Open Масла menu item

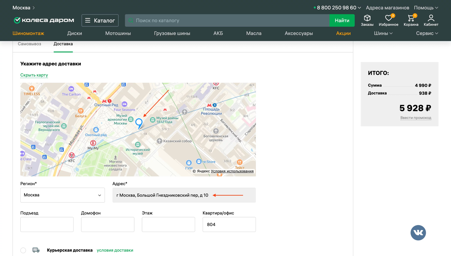coord(254,33)
